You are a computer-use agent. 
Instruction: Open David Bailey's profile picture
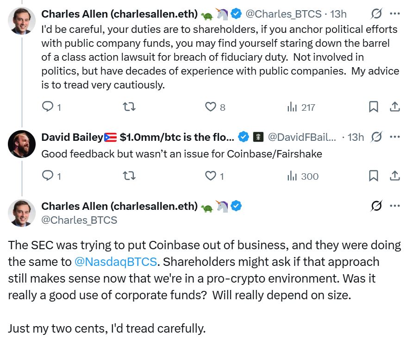22,142
